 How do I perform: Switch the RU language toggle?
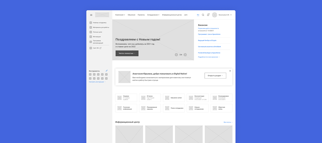click(x=198, y=15)
